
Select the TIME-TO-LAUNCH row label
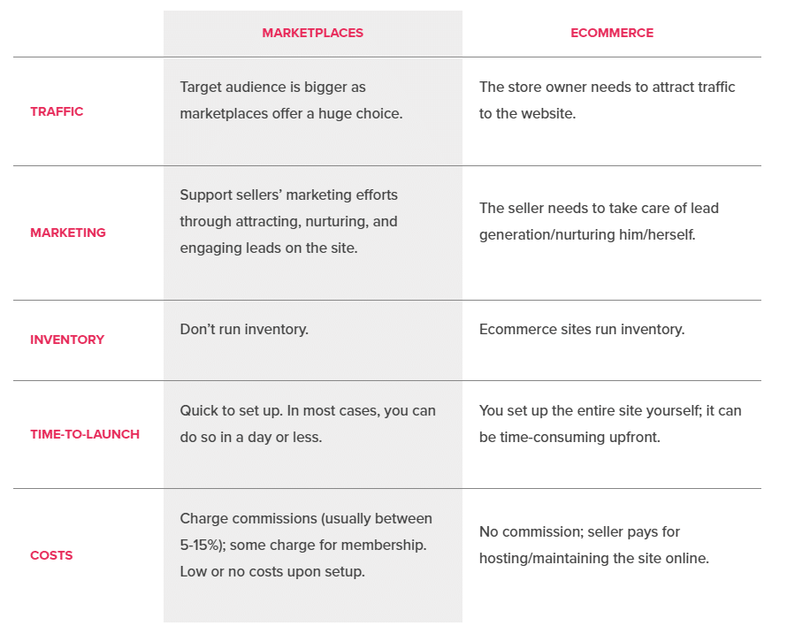85,434
